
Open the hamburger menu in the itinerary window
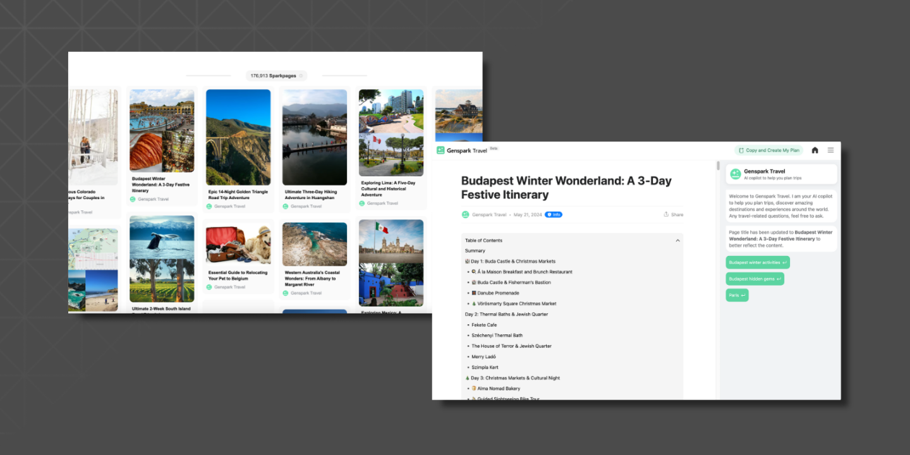pyautogui.click(x=830, y=150)
